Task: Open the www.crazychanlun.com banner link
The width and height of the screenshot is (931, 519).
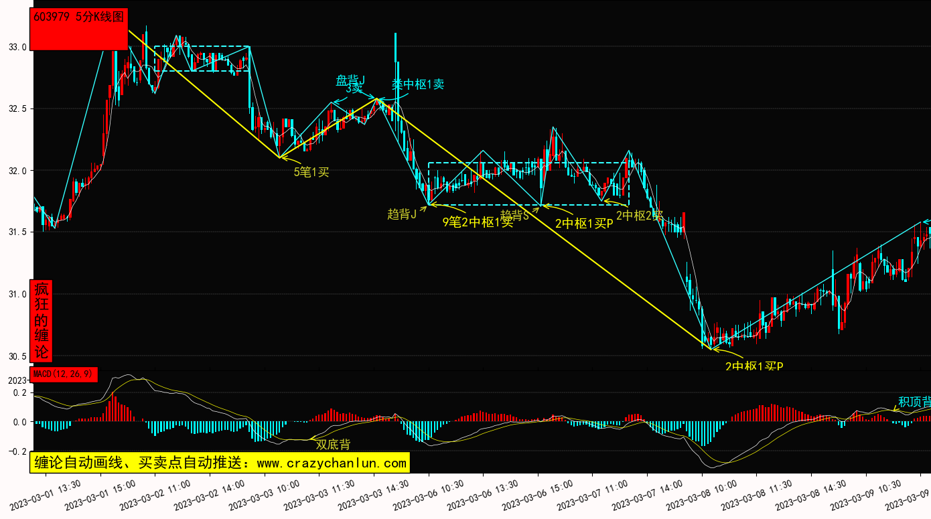Action: (x=219, y=463)
